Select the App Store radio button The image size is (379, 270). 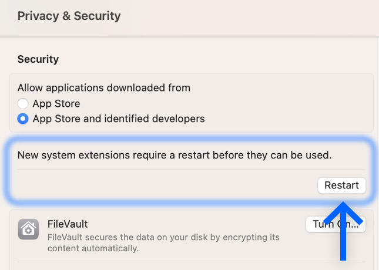point(23,104)
